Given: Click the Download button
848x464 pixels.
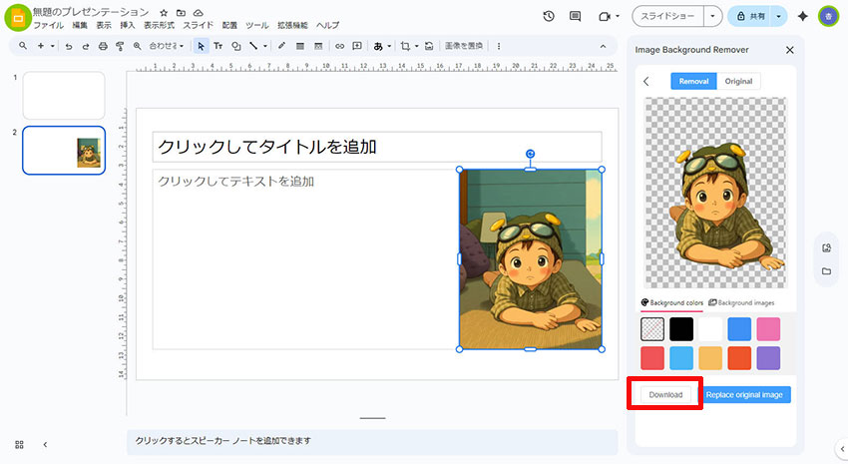Looking at the screenshot, I should click(x=665, y=395).
